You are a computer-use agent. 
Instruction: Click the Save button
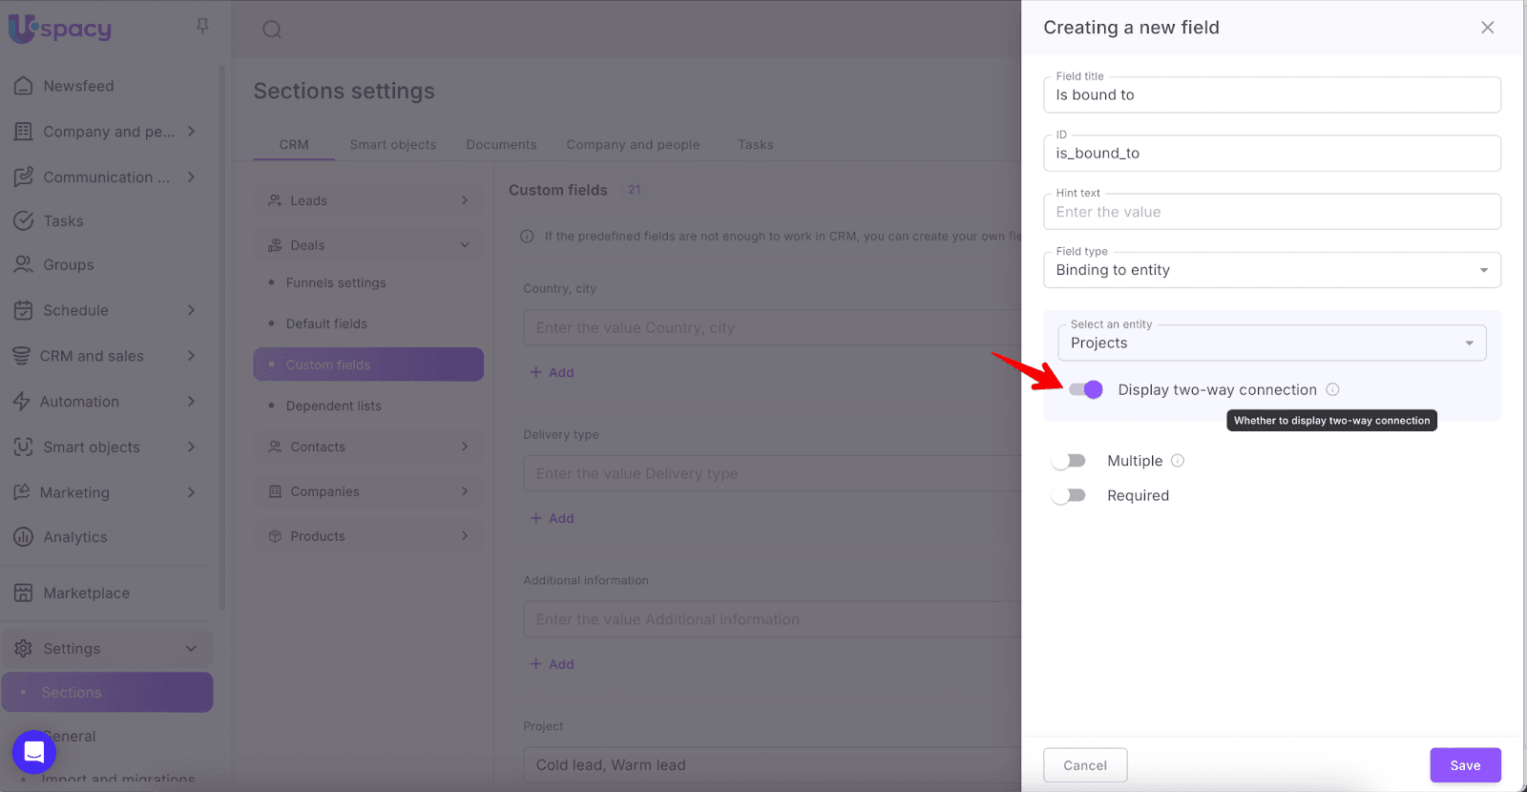[1465, 765]
